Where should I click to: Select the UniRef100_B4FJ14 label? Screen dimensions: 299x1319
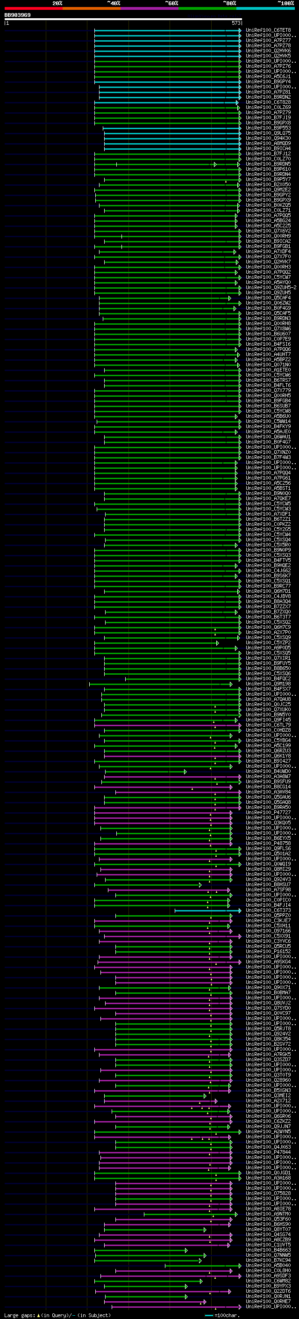268,905
